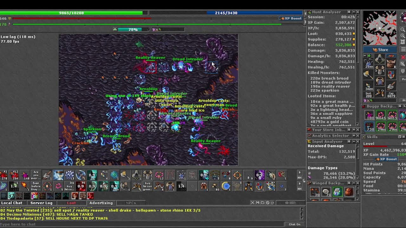Click the minimap view
Viewport: 406px width, 228px height.
click(x=380, y=28)
